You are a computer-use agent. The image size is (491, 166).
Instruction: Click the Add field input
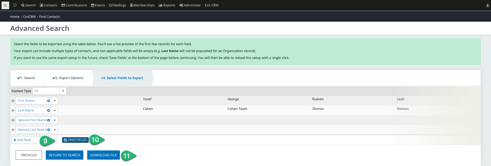26,140
